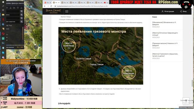Click the lock icon in address bar
The height and width of the screenshot is (109, 194).
[55, 6]
